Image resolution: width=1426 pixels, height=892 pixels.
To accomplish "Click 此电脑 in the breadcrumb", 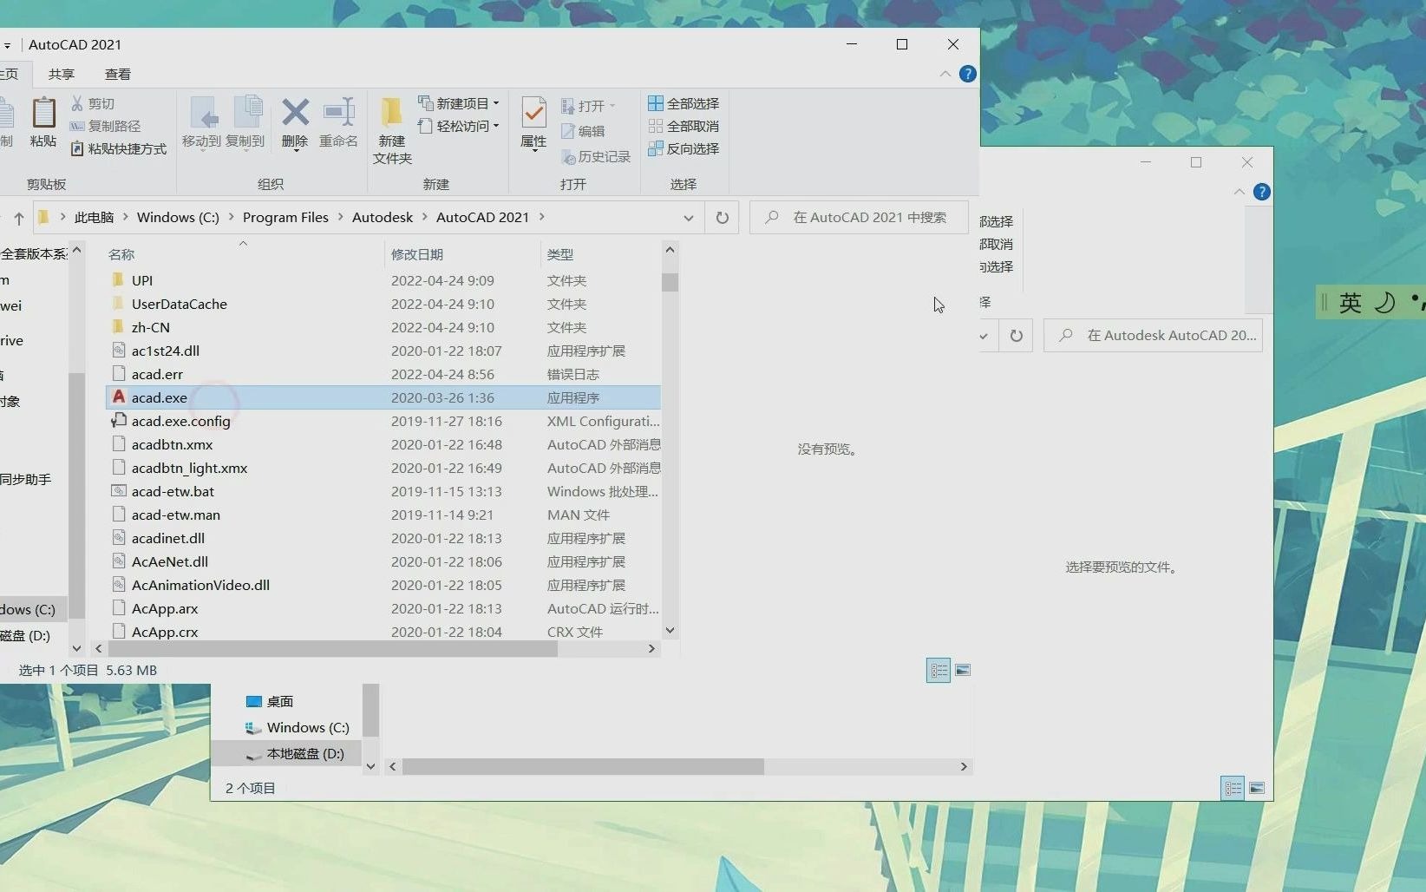I will [x=94, y=217].
